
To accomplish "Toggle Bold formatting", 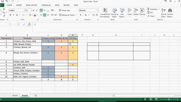I will (x=10, y=15).
